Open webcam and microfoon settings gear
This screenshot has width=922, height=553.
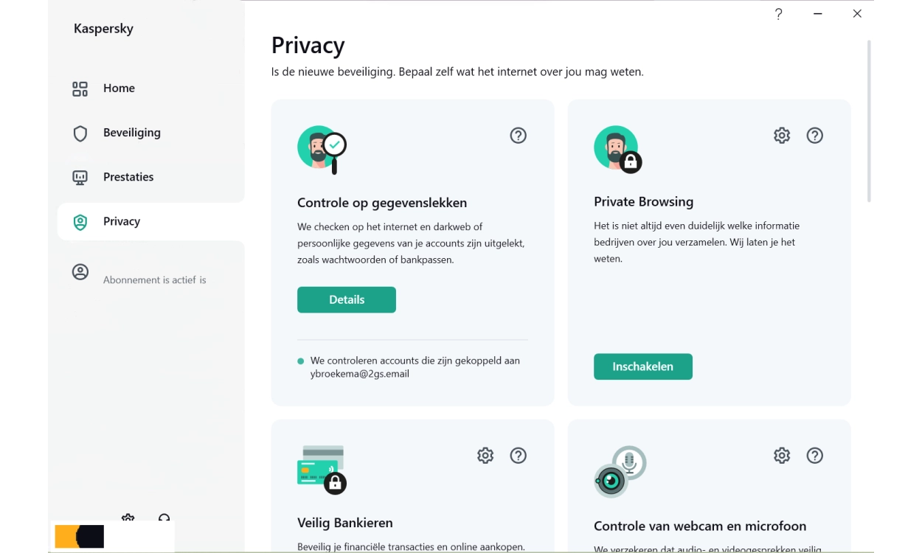(x=782, y=456)
